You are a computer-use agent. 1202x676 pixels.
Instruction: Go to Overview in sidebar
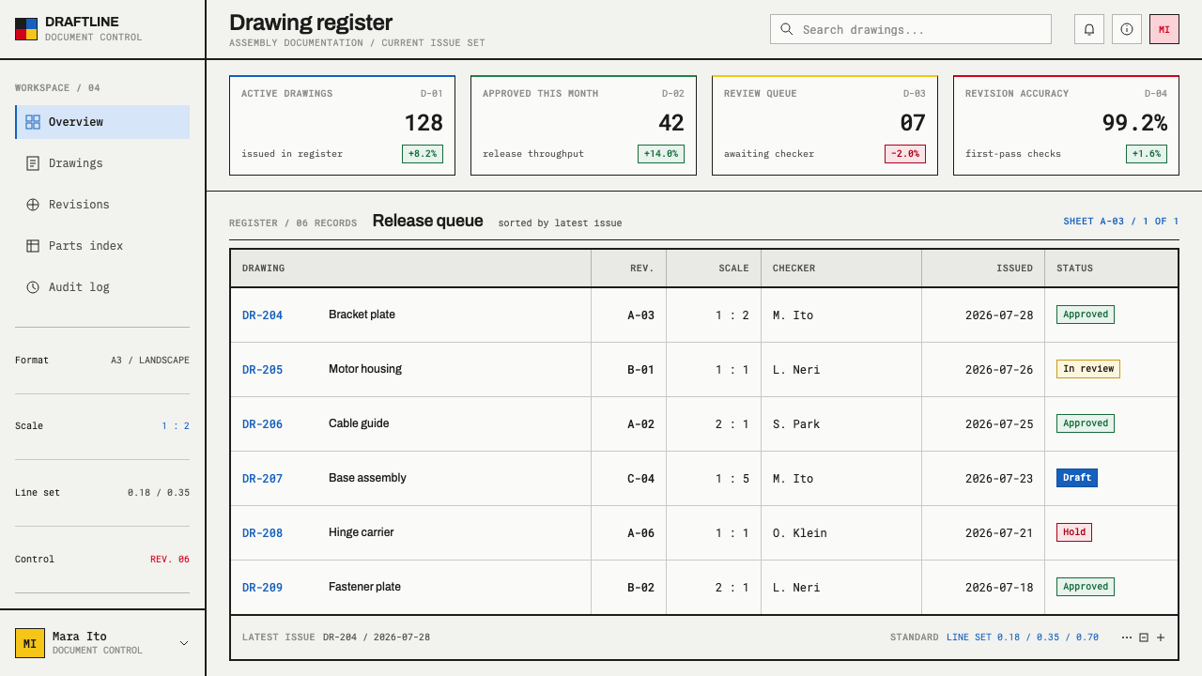(x=102, y=122)
